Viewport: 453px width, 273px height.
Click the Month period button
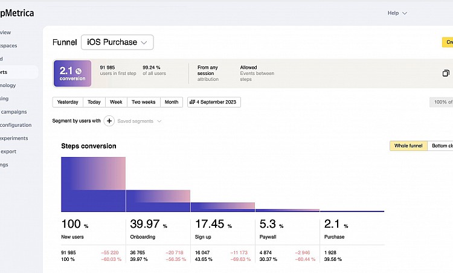172,102
